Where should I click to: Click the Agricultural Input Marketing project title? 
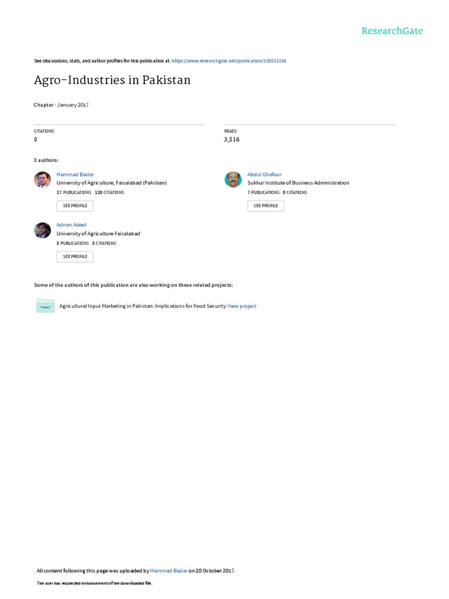pos(142,306)
